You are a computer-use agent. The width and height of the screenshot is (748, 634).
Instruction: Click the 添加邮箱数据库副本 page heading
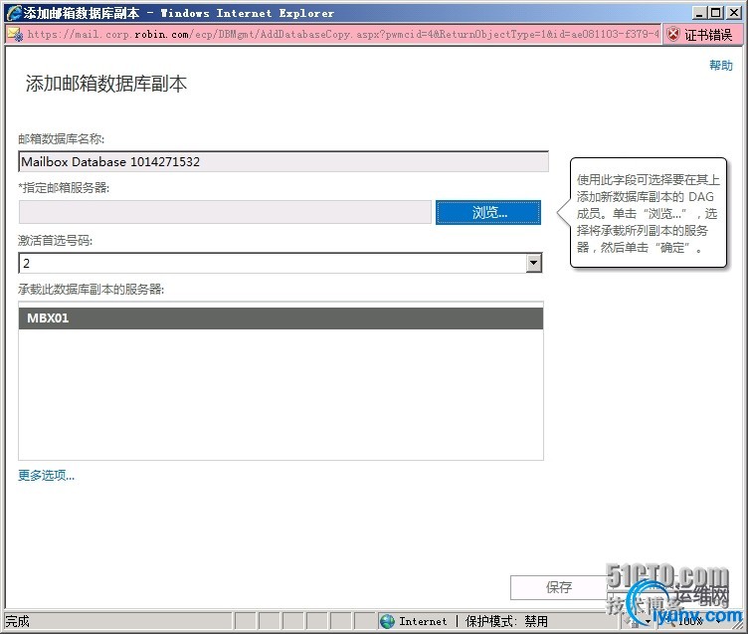[105, 84]
